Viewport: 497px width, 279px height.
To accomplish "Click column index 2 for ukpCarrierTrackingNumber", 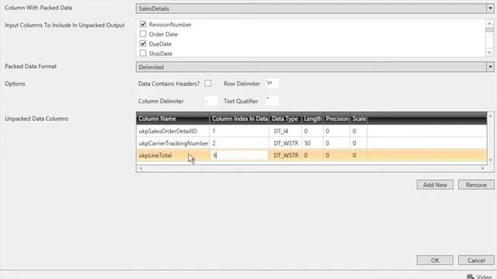I will point(239,143).
